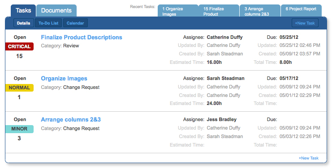The height and width of the screenshot is (168, 332).
Task: Click Created By Catherine Duffy on Organize Images
Action: [224, 95]
